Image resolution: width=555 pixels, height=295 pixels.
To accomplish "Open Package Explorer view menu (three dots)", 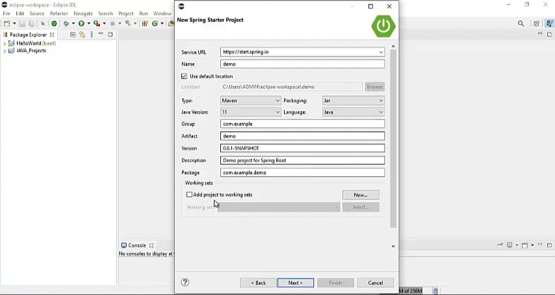I will click(92, 34).
